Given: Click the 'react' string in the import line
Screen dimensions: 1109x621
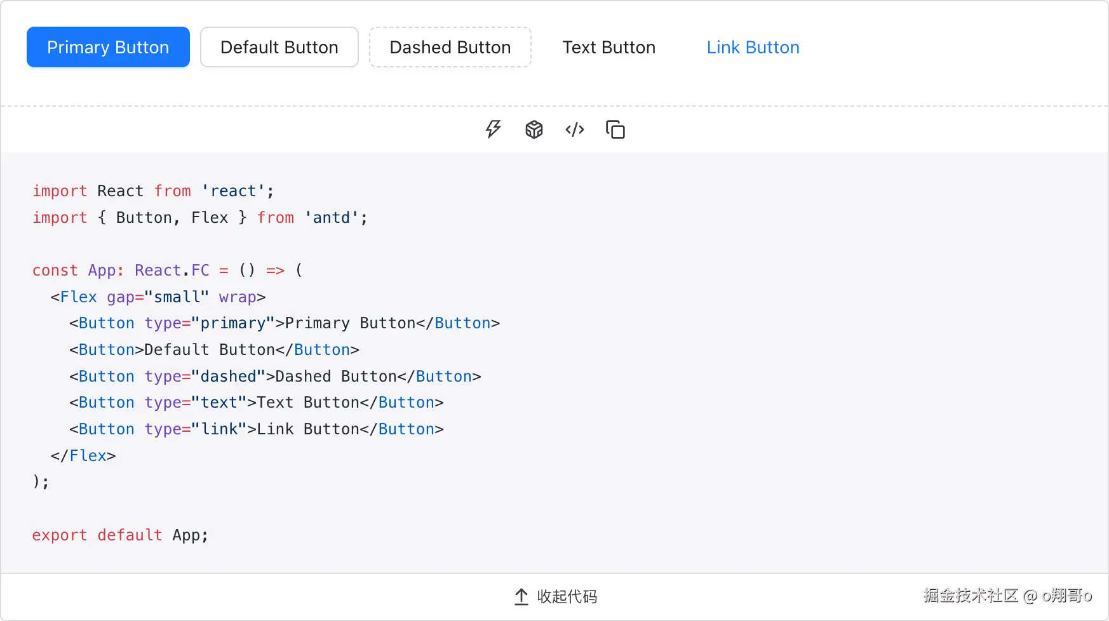Looking at the screenshot, I should (x=233, y=191).
